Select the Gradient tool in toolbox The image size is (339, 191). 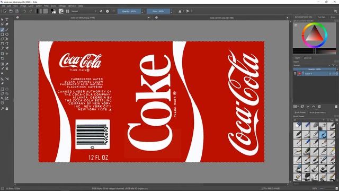pos(2,64)
